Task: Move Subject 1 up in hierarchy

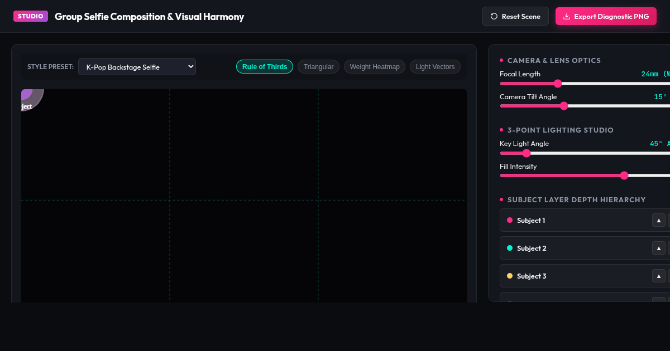Action: click(x=659, y=220)
